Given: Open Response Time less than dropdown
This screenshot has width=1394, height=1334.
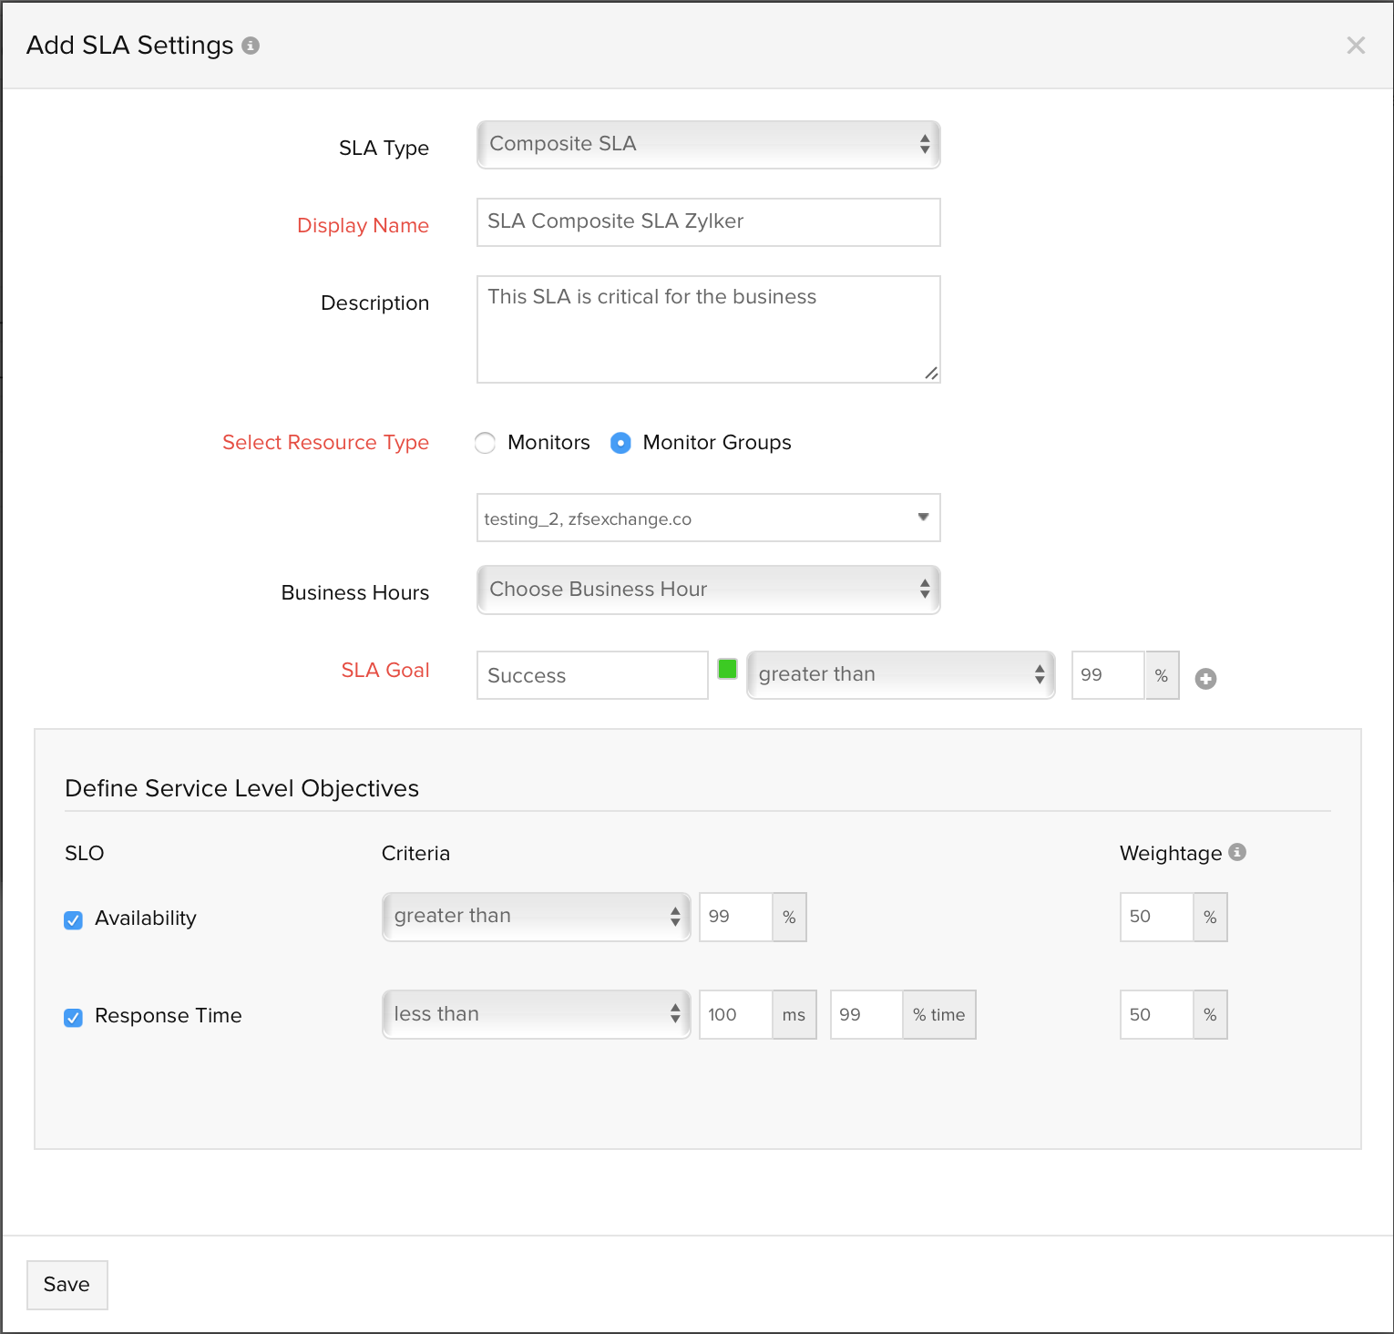Looking at the screenshot, I should point(536,1014).
